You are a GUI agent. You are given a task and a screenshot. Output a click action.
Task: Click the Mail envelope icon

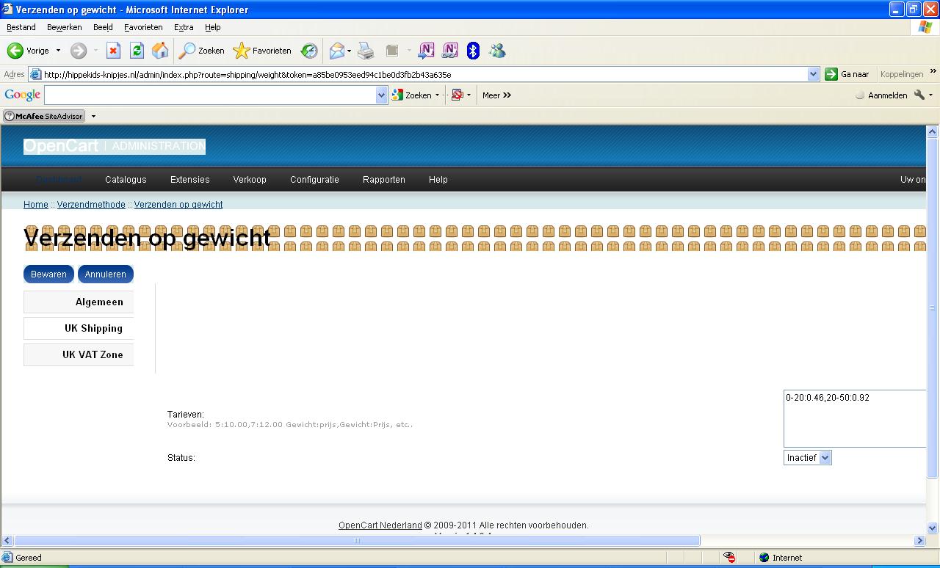point(337,51)
